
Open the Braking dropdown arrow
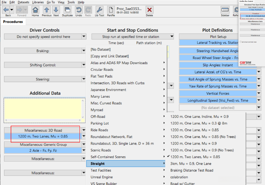tap(84, 51)
